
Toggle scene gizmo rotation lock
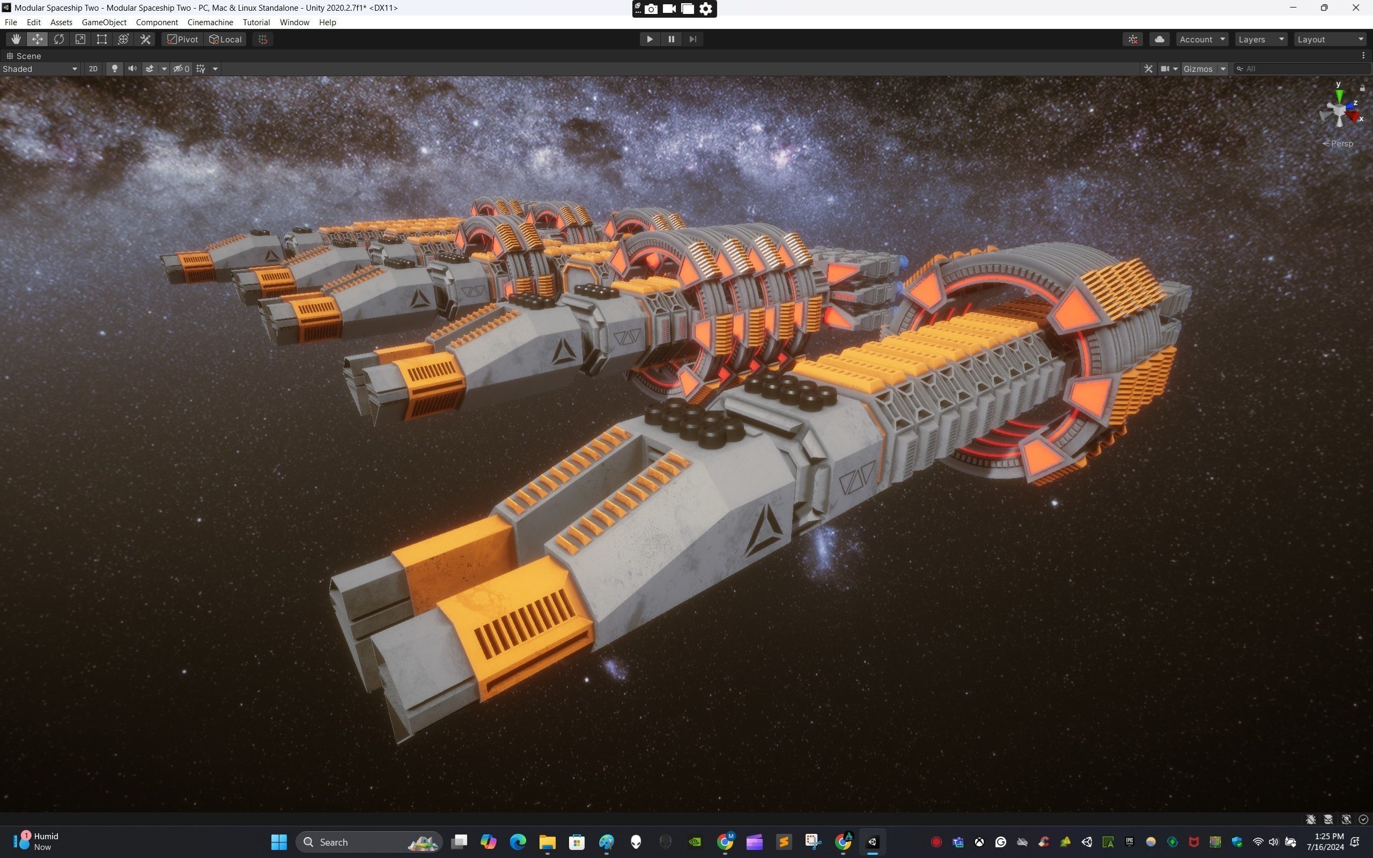click(x=1362, y=88)
